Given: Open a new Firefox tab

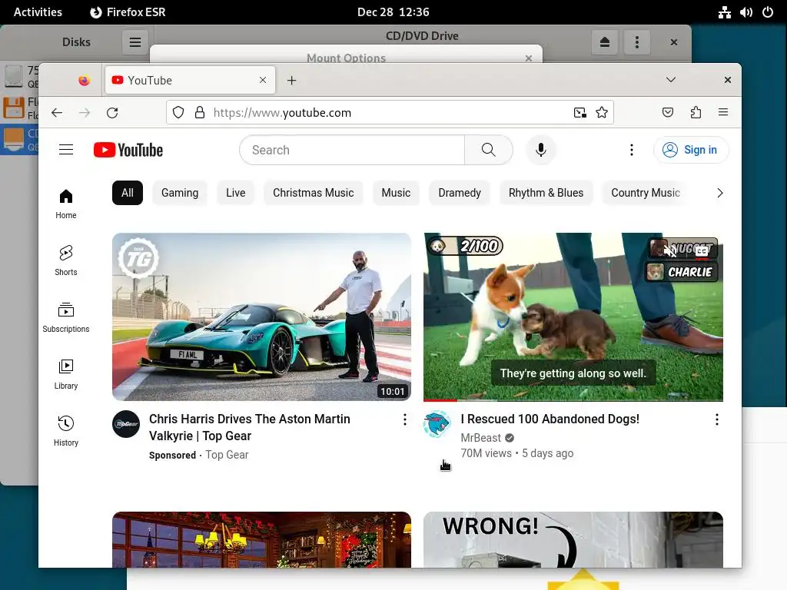Looking at the screenshot, I should [x=291, y=80].
